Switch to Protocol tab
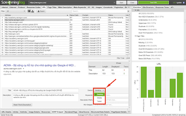Screen dimensions: 186x116 click(x=21, y=7)
